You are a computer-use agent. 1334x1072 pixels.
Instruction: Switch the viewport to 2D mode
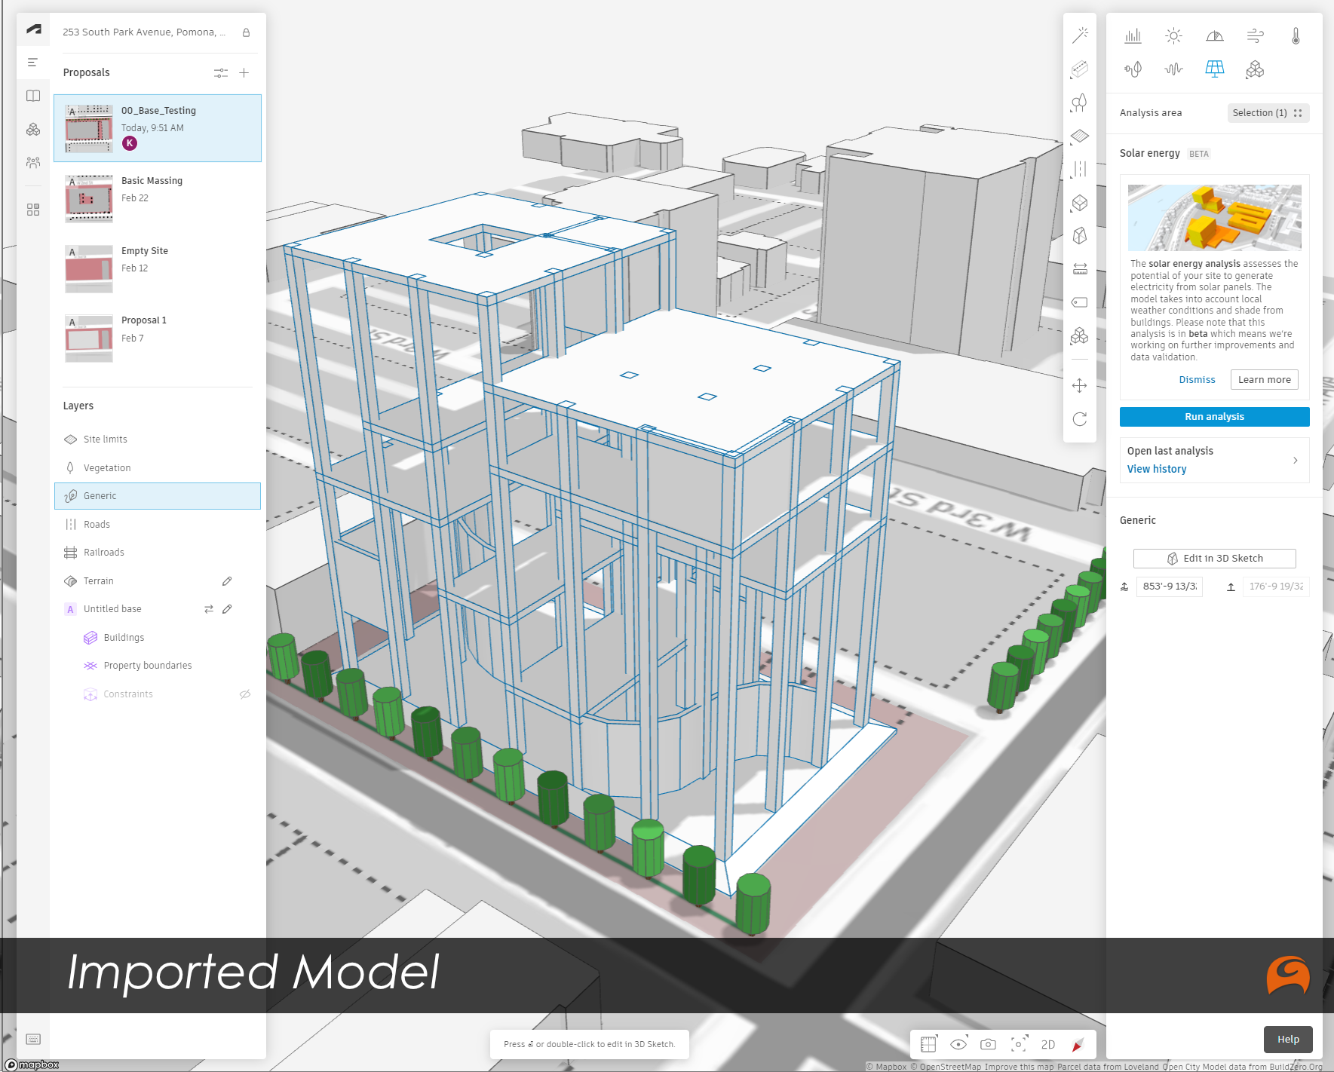click(1047, 1044)
